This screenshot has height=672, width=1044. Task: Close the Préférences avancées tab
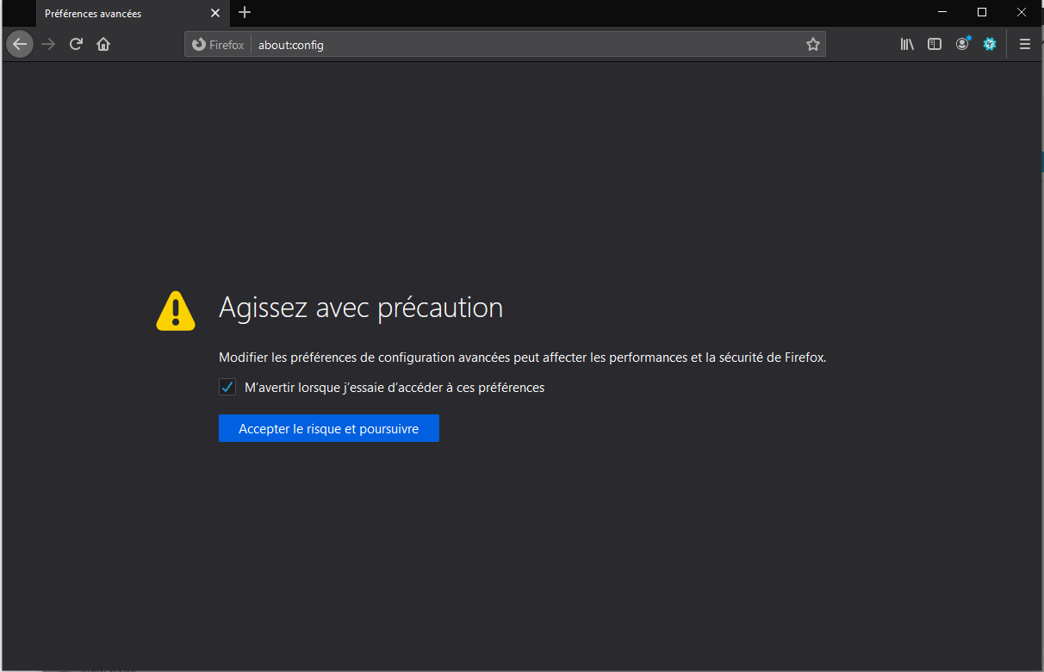[215, 13]
